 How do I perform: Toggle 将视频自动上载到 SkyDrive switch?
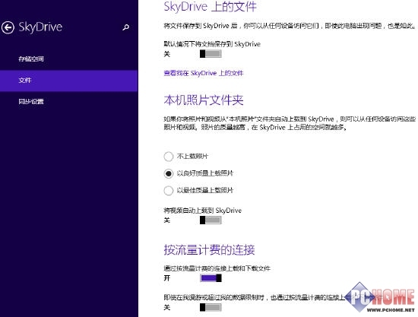[x=211, y=220]
